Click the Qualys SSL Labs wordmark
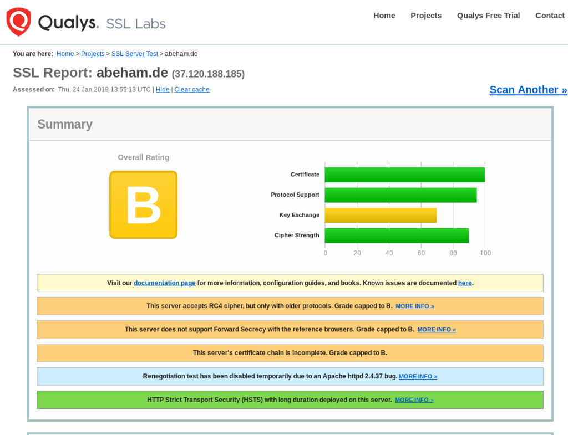This screenshot has height=435, width=568. coord(102,23)
